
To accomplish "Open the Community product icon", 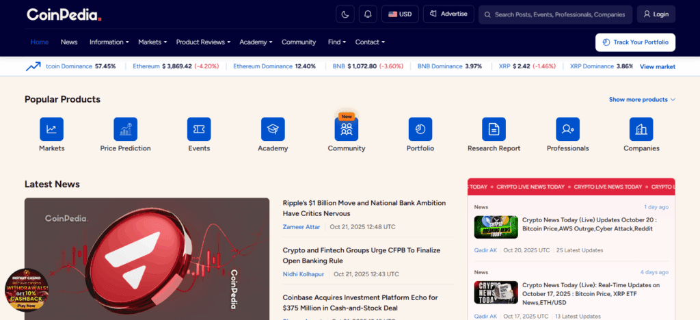I will click(x=347, y=129).
